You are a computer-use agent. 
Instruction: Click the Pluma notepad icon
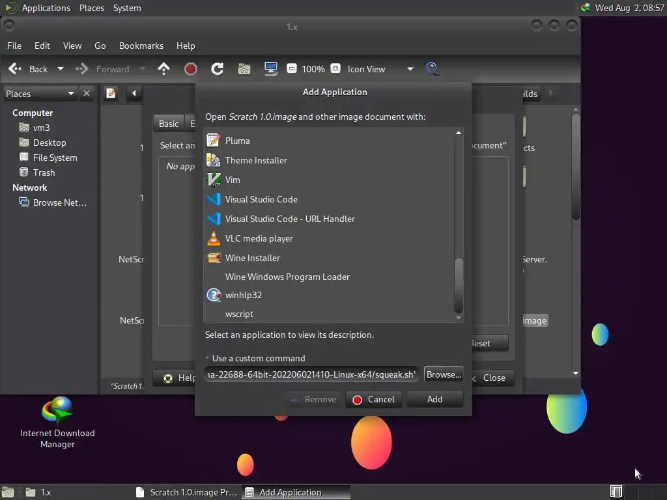tap(213, 141)
